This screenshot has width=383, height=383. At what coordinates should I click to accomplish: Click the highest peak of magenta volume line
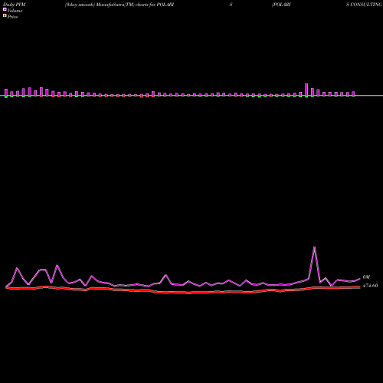tap(314, 247)
